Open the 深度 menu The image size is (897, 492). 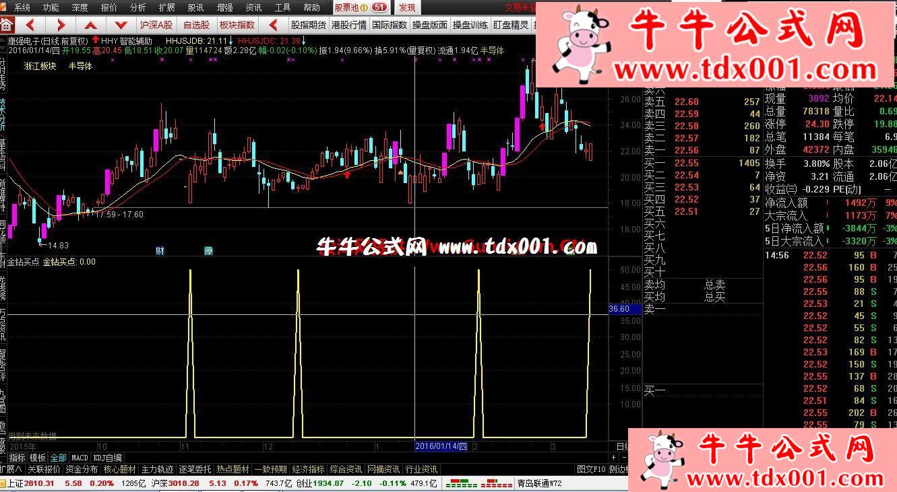[x=80, y=7]
